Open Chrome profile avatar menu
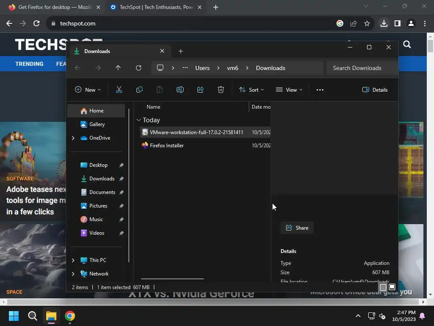 (x=411, y=24)
